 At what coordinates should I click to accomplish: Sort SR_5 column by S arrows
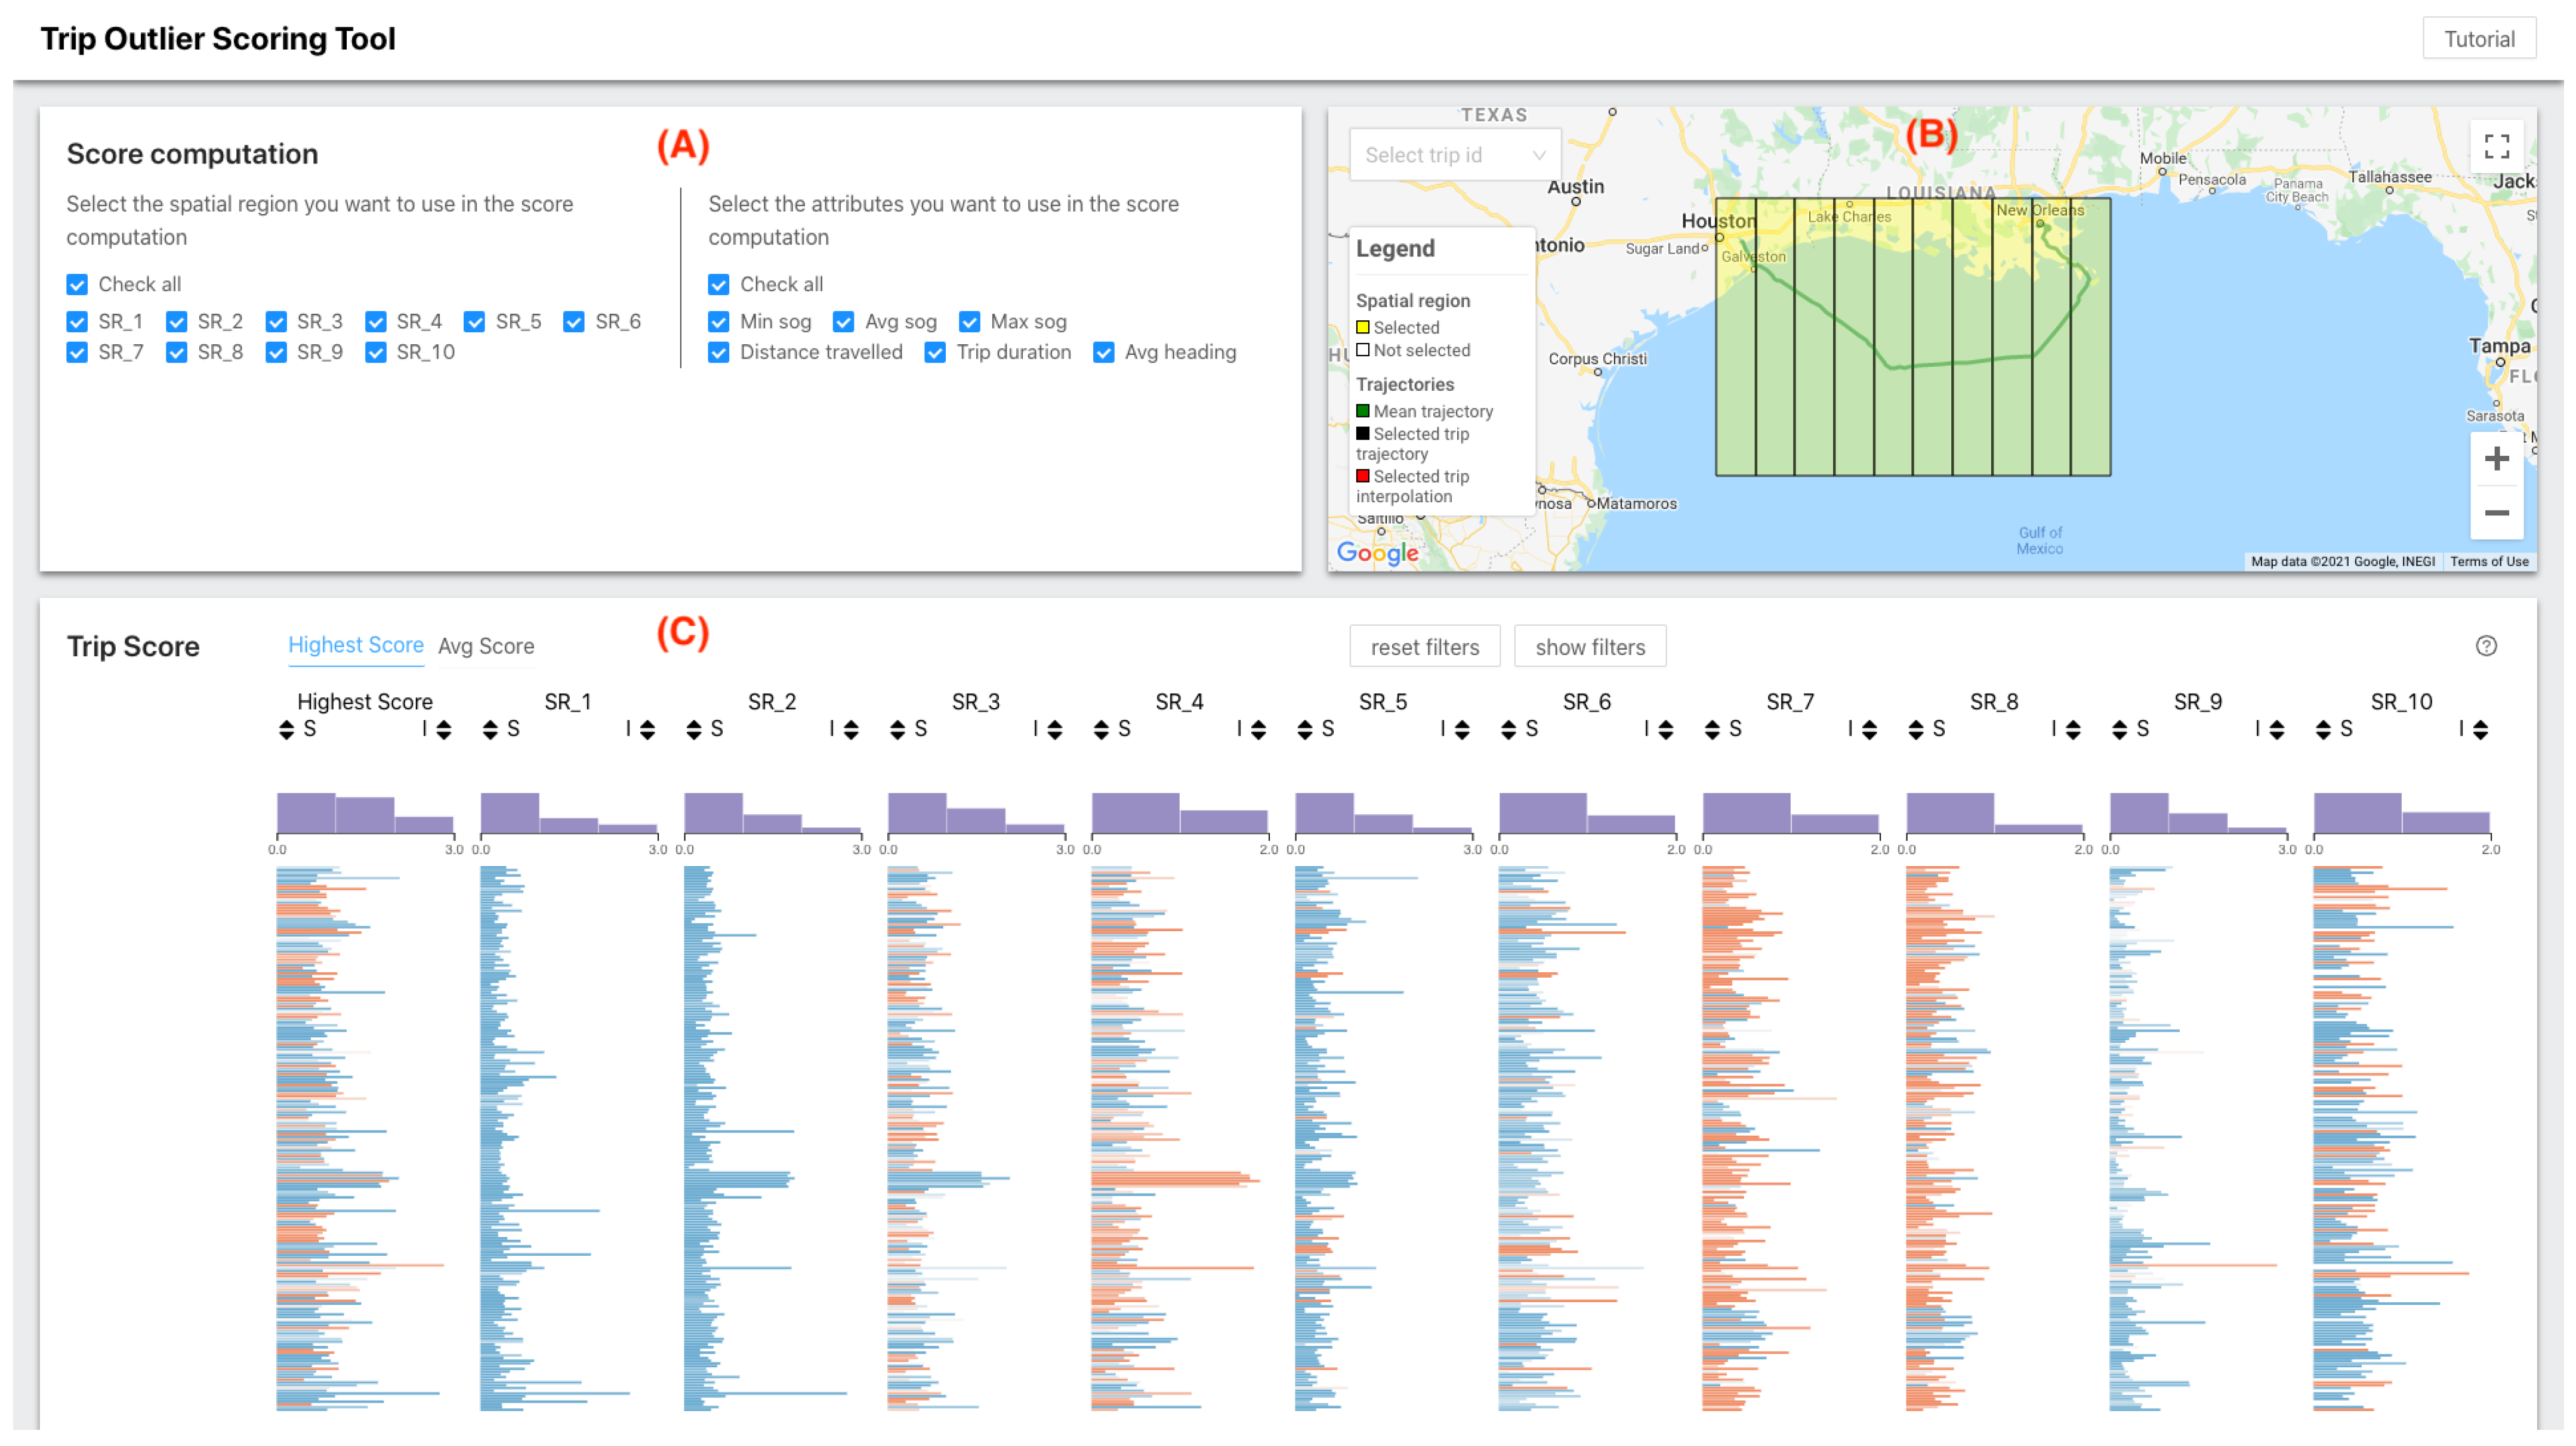pyautogui.click(x=1305, y=730)
